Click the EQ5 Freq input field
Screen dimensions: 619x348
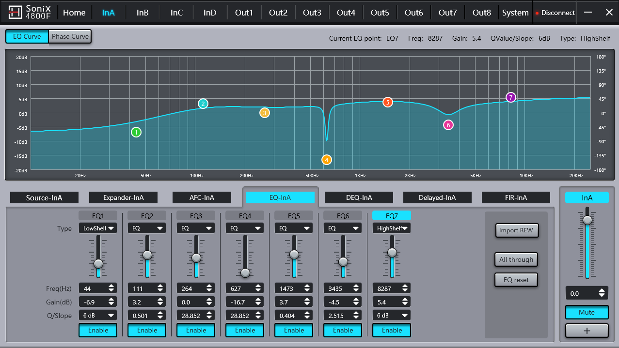(x=288, y=288)
